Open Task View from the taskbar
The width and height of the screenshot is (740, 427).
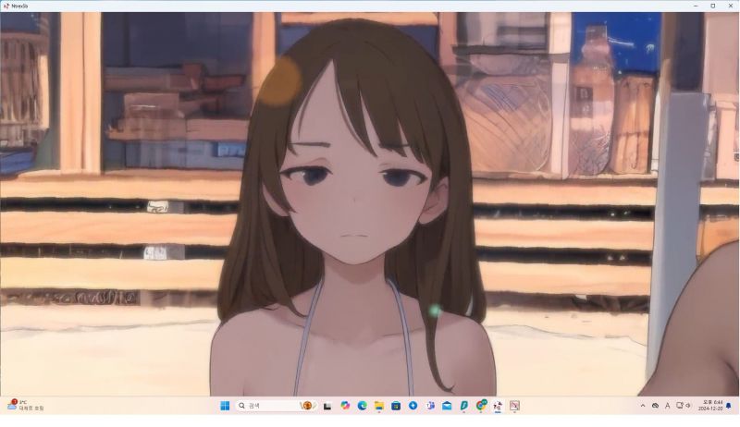tap(327, 406)
